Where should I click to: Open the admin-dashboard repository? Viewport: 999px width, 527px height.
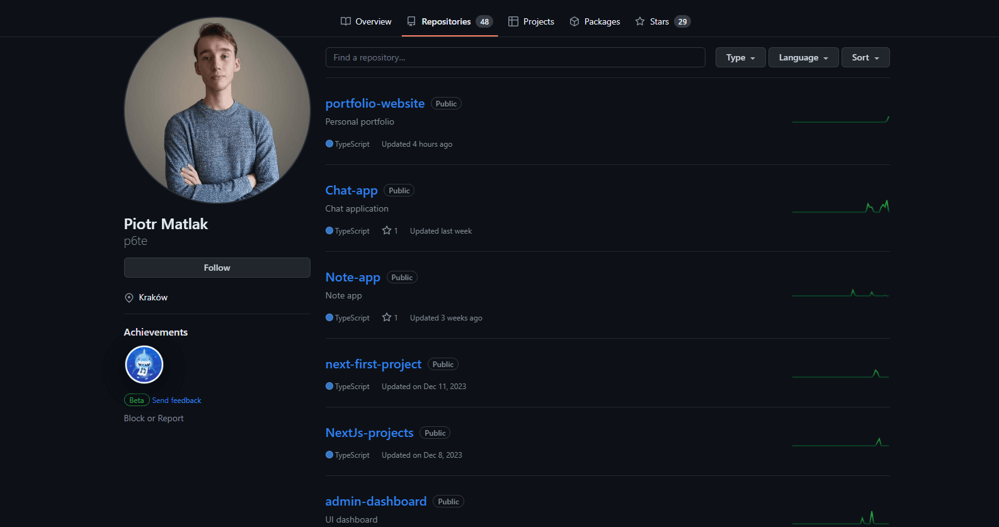[x=376, y=501]
